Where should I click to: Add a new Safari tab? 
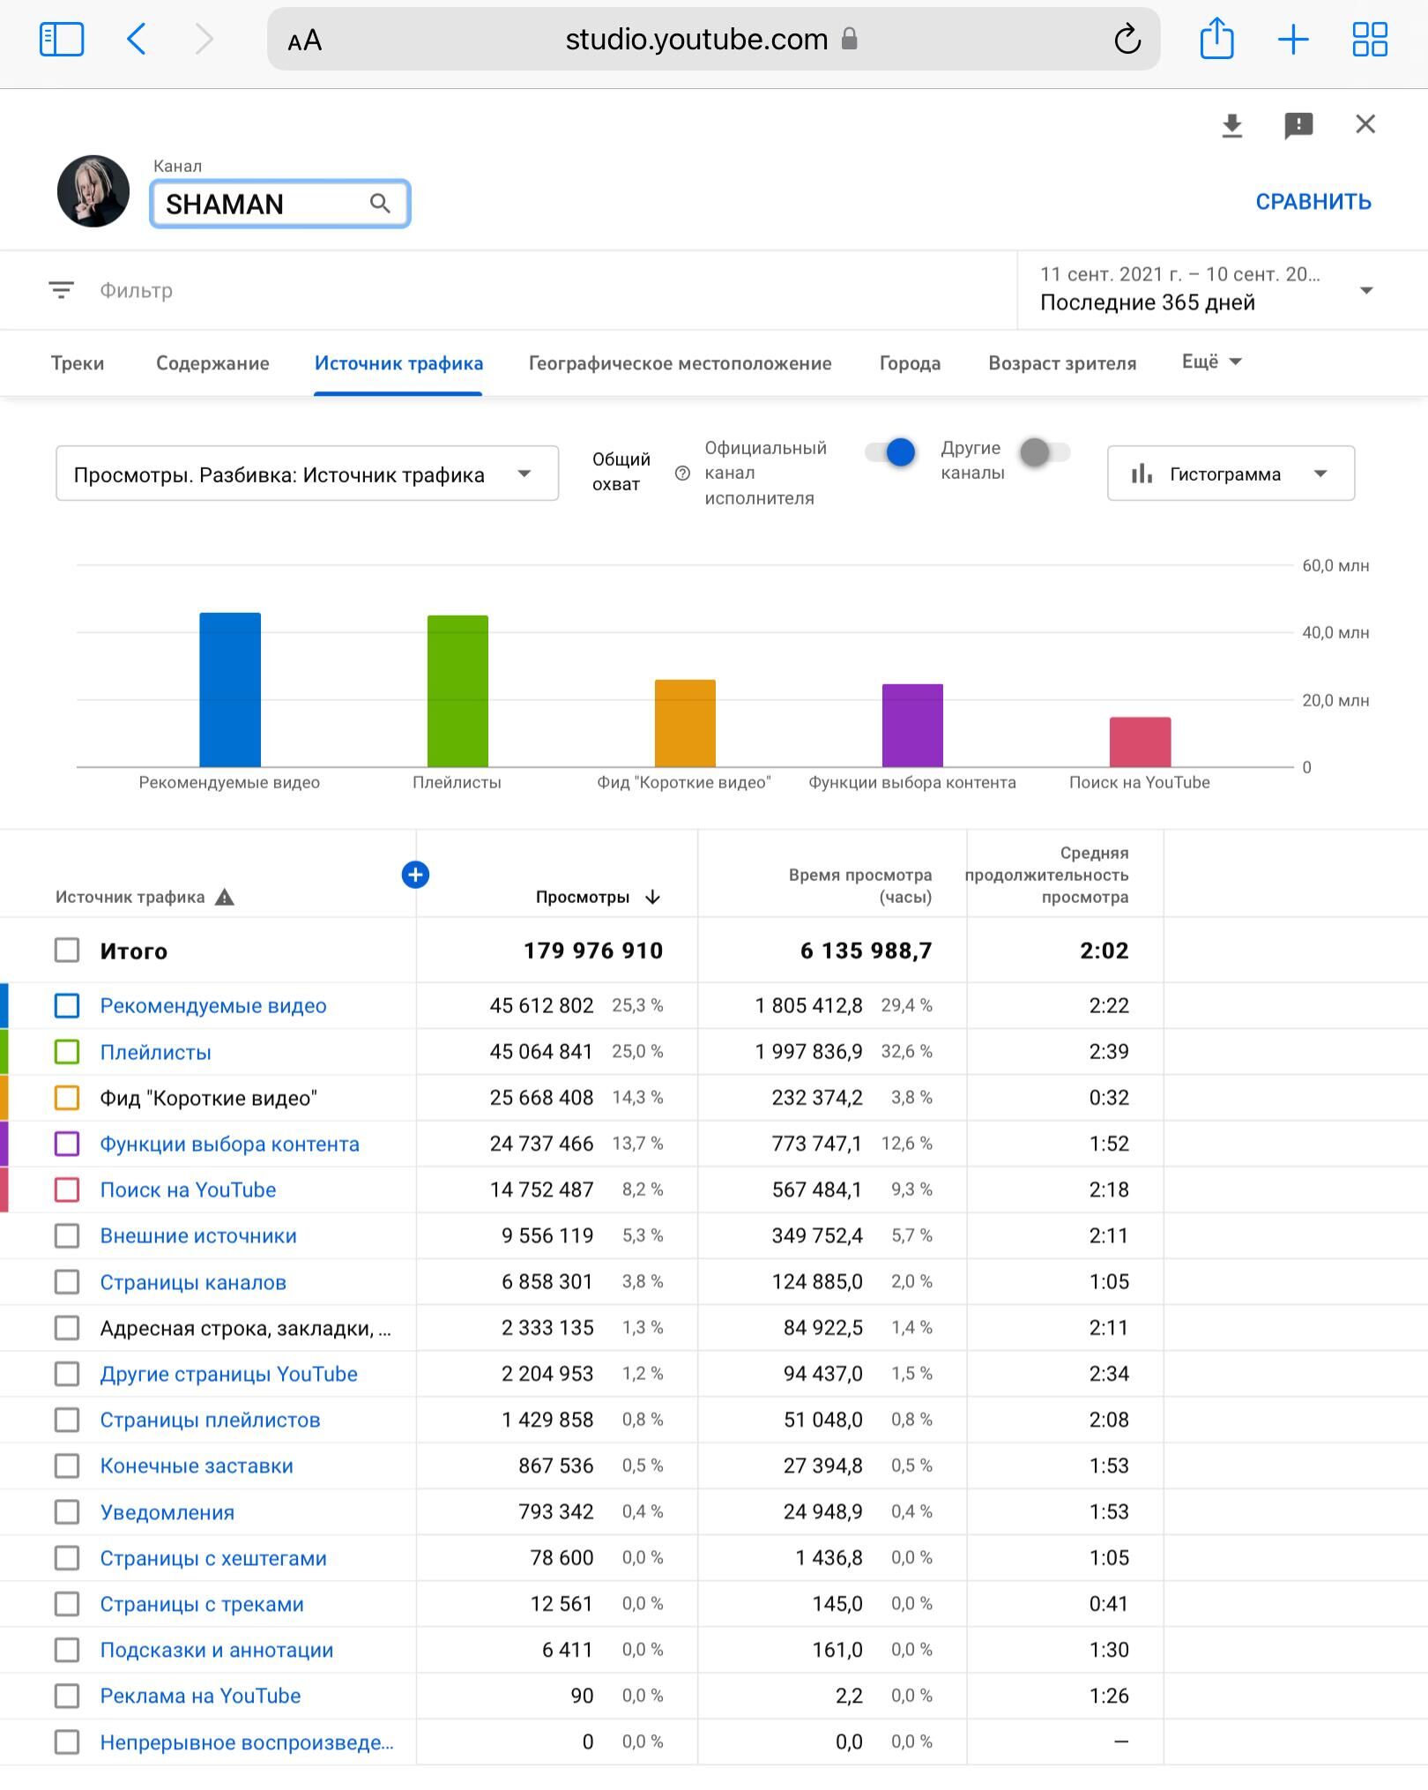click(1293, 40)
